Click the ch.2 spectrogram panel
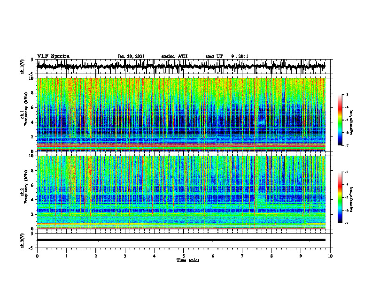The width and height of the screenshot is (372, 287). click(x=181, y=192)
